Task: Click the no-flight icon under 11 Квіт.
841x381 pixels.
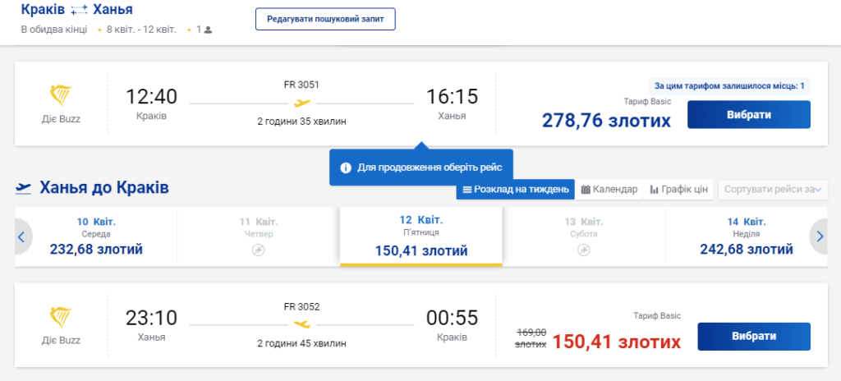Action: [x=259, y=250]
